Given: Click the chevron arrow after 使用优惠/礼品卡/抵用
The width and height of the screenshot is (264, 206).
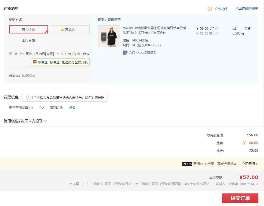Looking at the screenshot, I should 45,121.
